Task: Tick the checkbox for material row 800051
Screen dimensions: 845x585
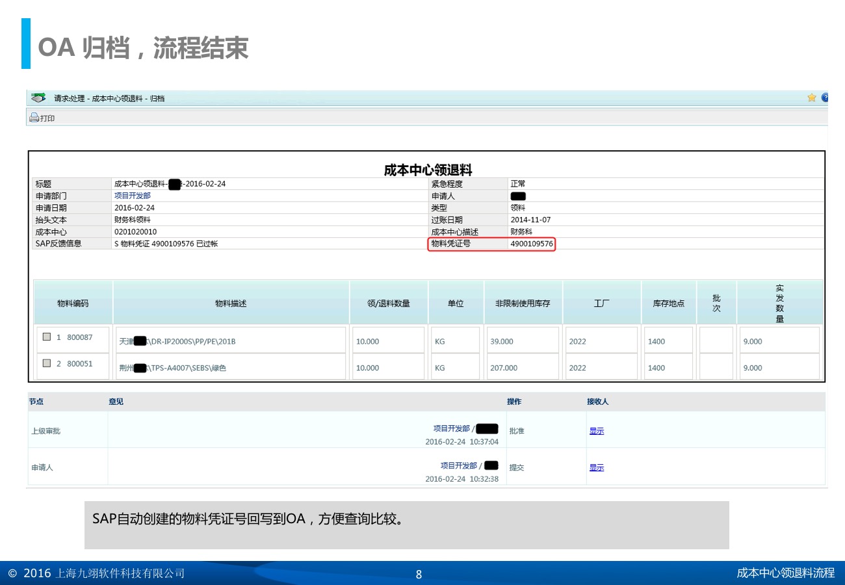Action: [x=46, y=363]
